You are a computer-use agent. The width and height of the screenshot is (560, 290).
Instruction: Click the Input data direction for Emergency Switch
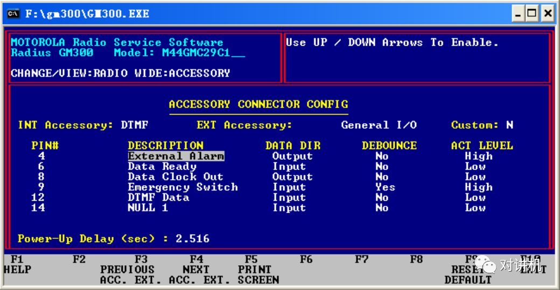tap(289, 187)
